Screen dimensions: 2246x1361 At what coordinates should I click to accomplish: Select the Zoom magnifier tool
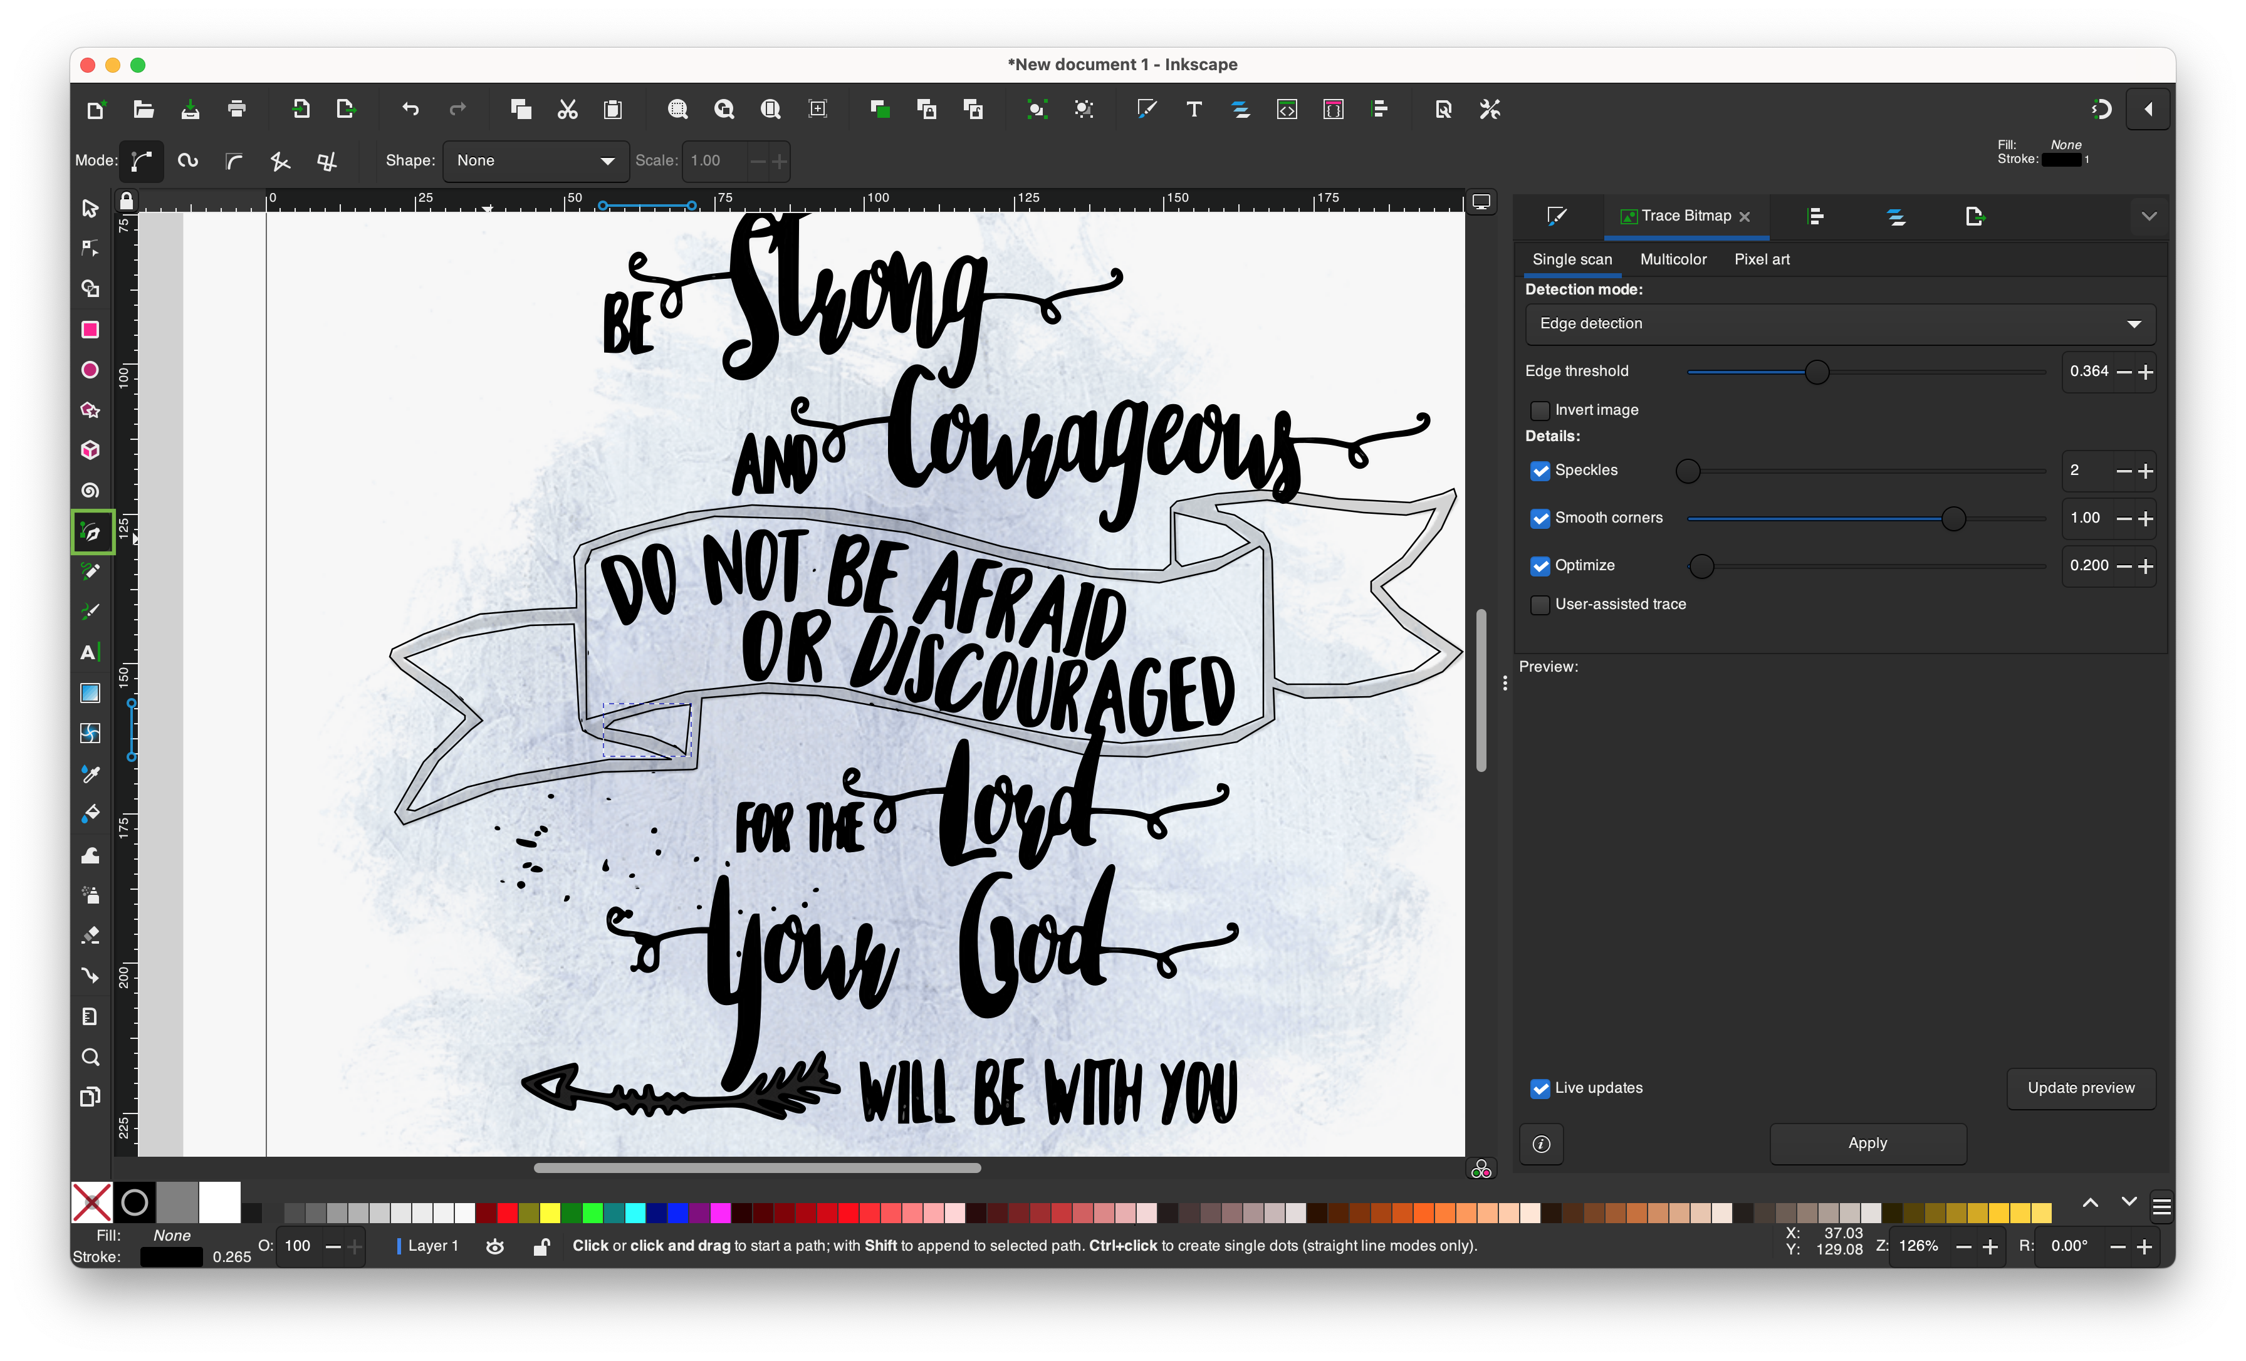(90, 1056)
